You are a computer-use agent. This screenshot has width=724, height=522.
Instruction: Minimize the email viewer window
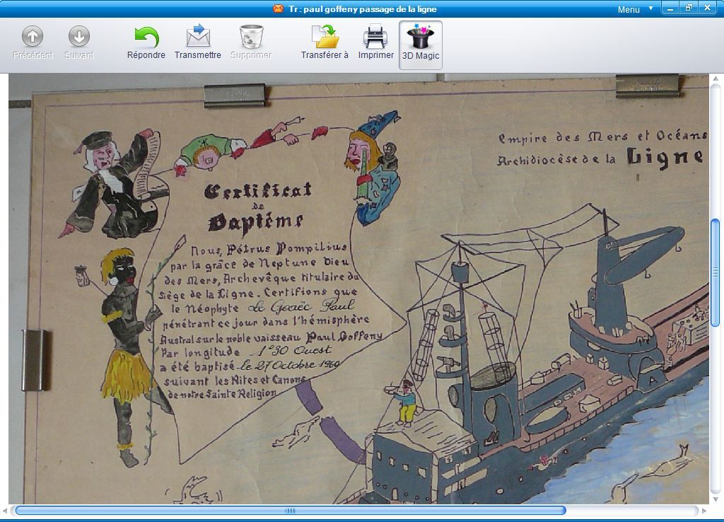670,8
